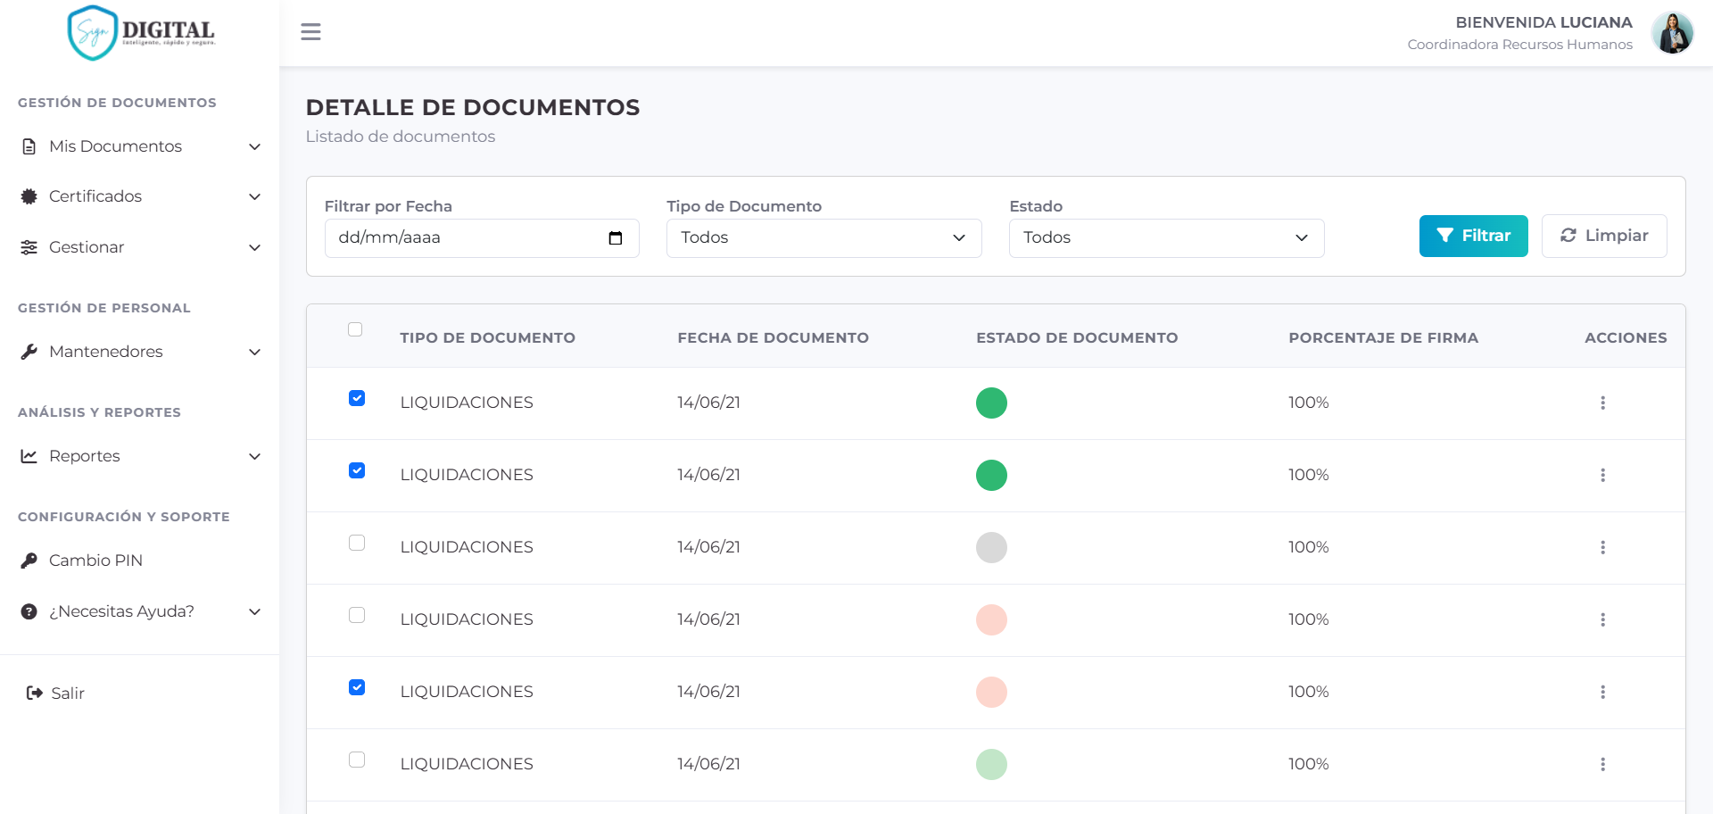Screen dimensions: 1713x814
Task: Uncheck the first row checkbox
Action: 357,398
